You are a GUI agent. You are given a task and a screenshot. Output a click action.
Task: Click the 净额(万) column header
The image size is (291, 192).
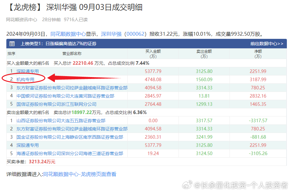(x=258, y=53)
